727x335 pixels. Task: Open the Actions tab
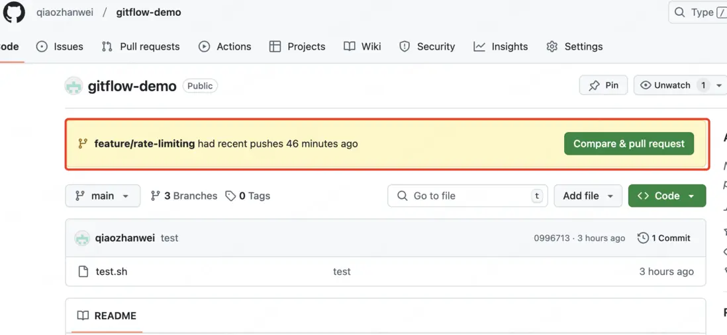click(x=224, y=46)
